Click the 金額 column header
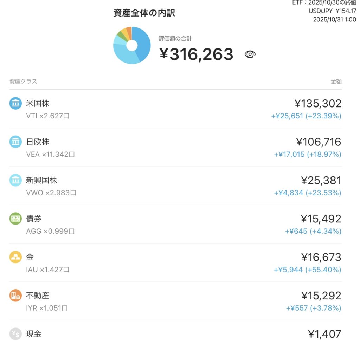This screenshot has height=344, width=360. click(336, 82)
